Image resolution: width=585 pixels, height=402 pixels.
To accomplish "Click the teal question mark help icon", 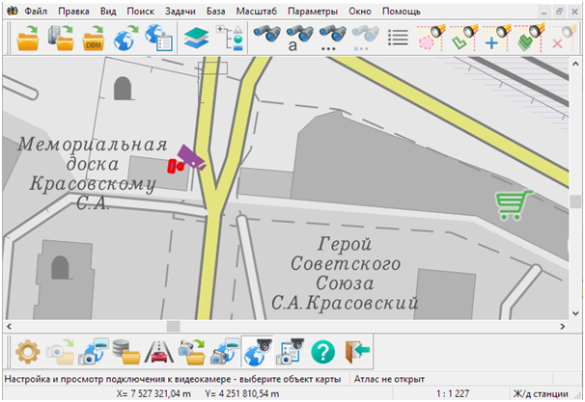I will (x=323, y=351).
